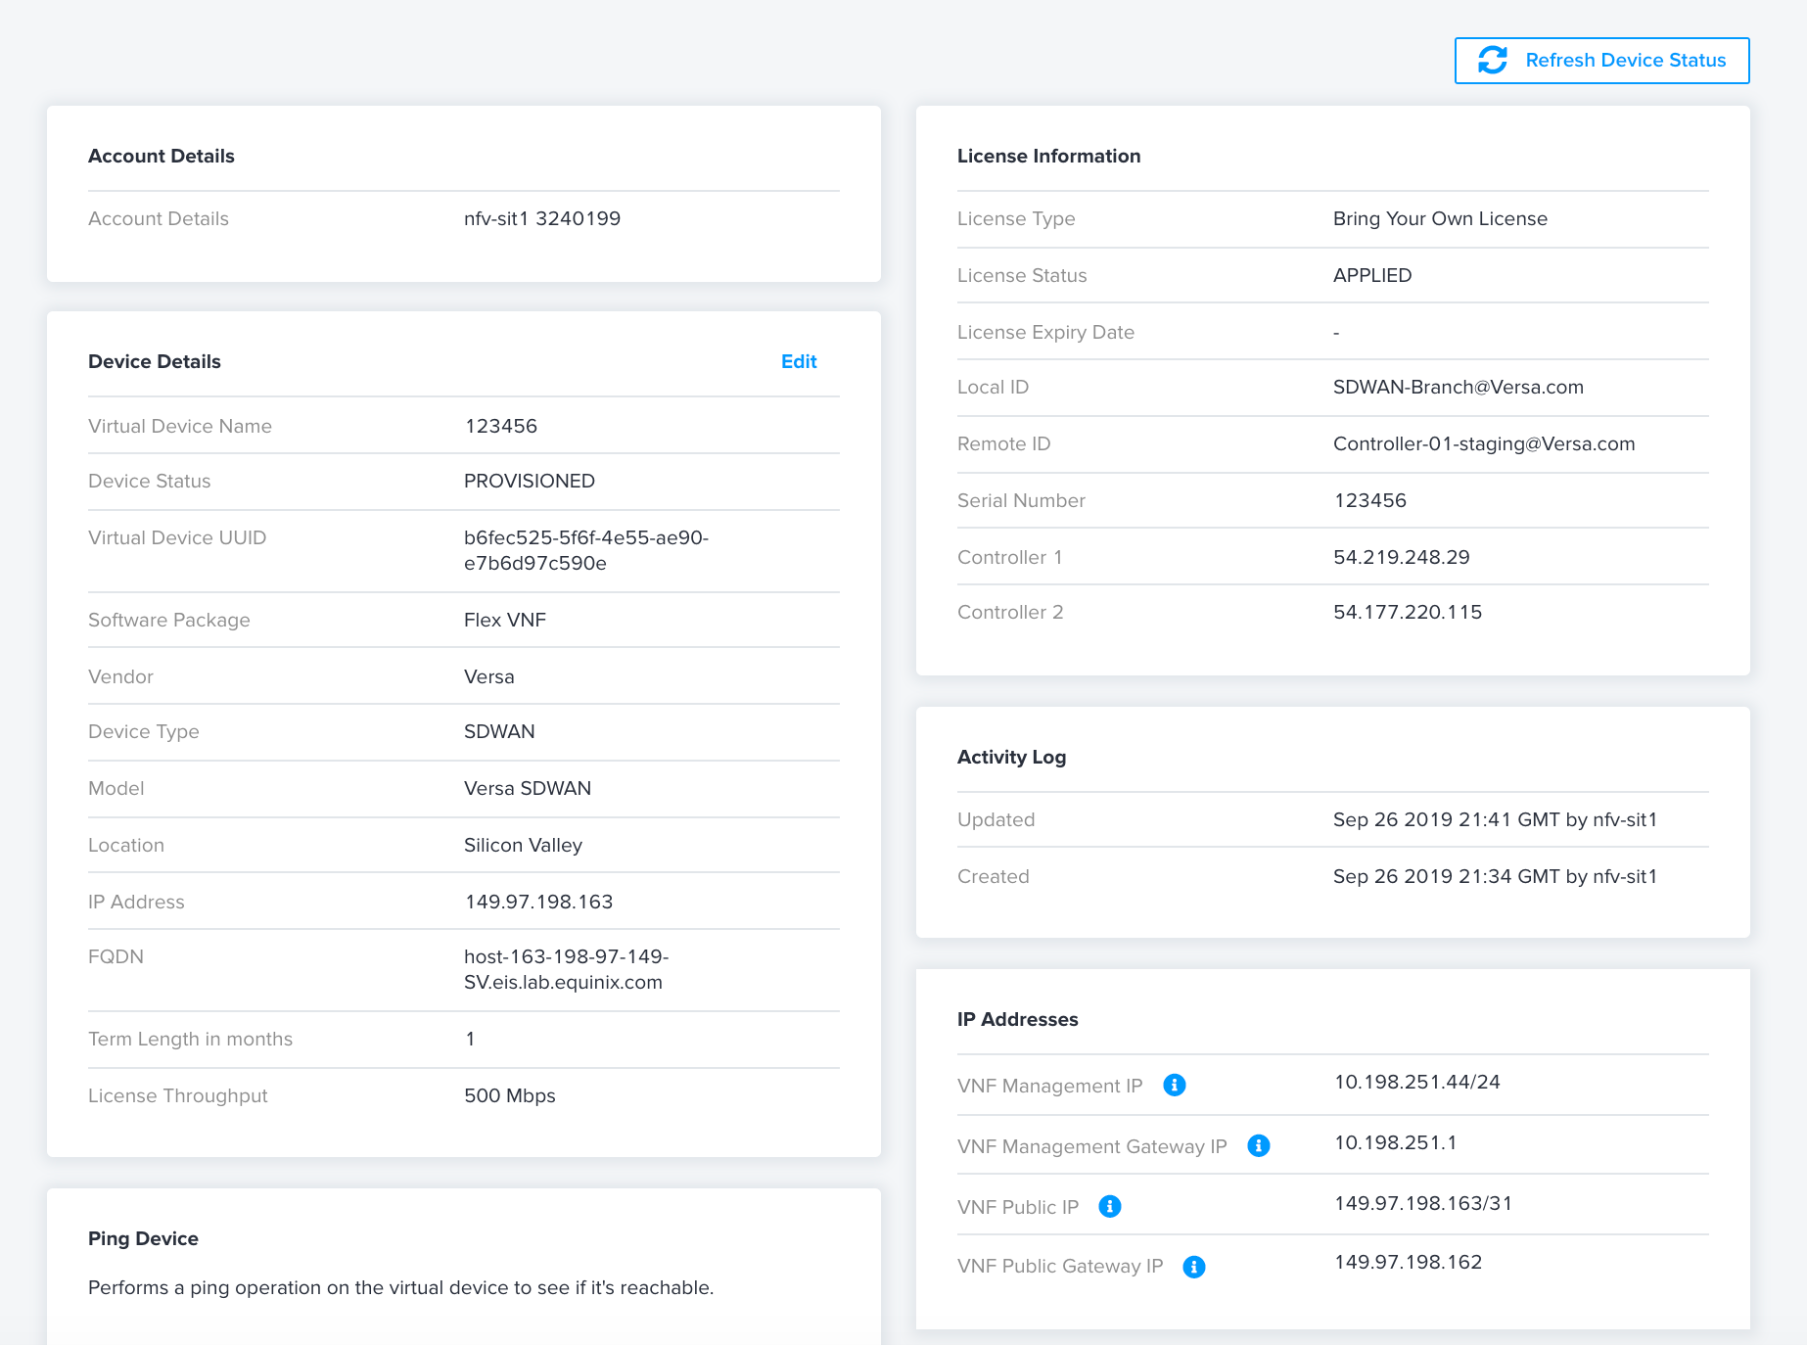Click the Vendor value Versa
The image size is (1807, 1345).
point(489,676)
